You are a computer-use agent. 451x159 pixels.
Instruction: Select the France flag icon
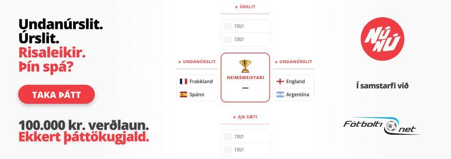tap(183, 82)
